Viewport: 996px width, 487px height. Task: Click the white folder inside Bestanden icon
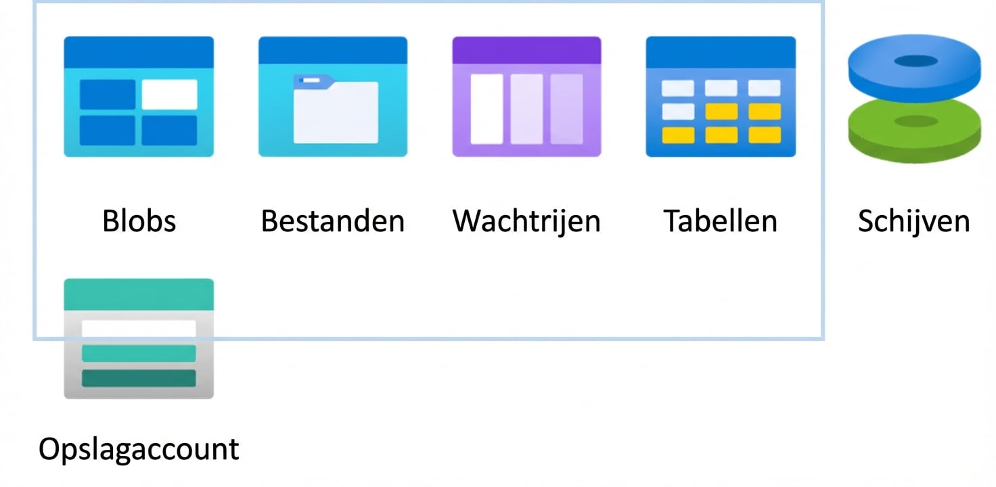pos(336,112)
